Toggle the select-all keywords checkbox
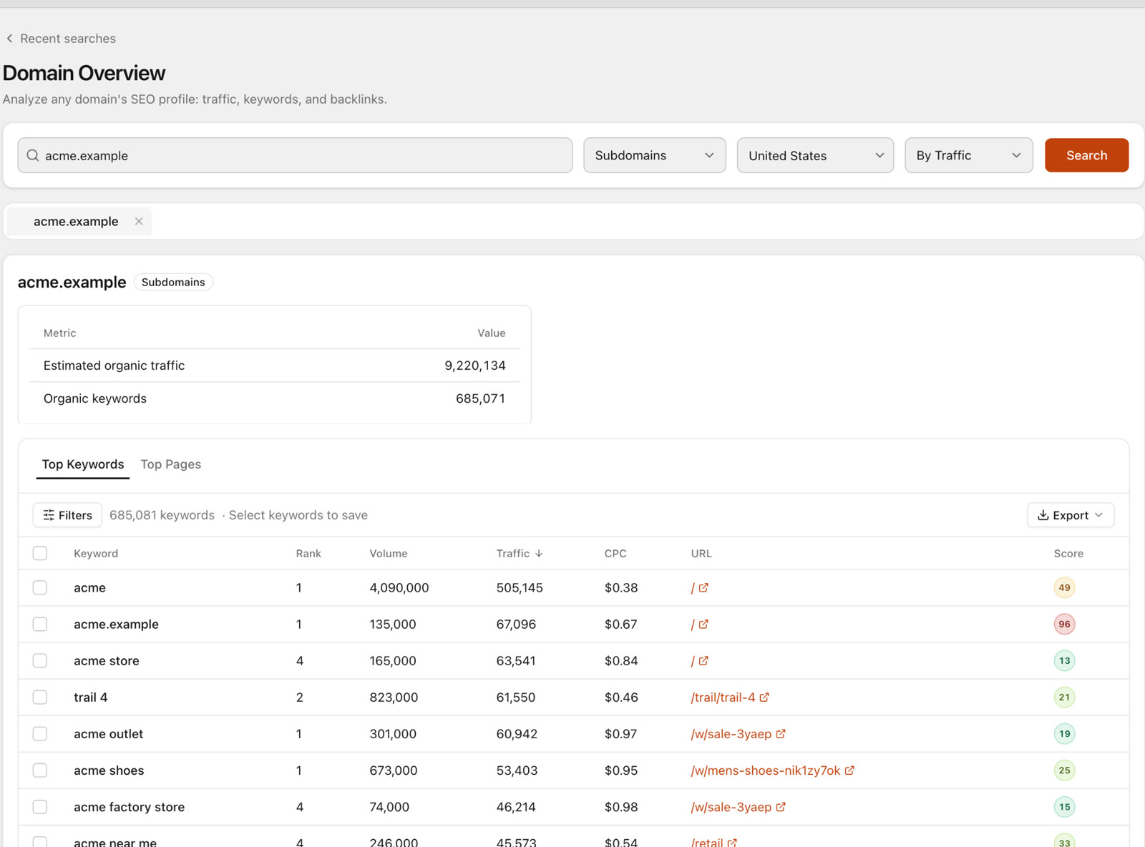Screen dimensions: 1145x847 (x=40, y=553)
